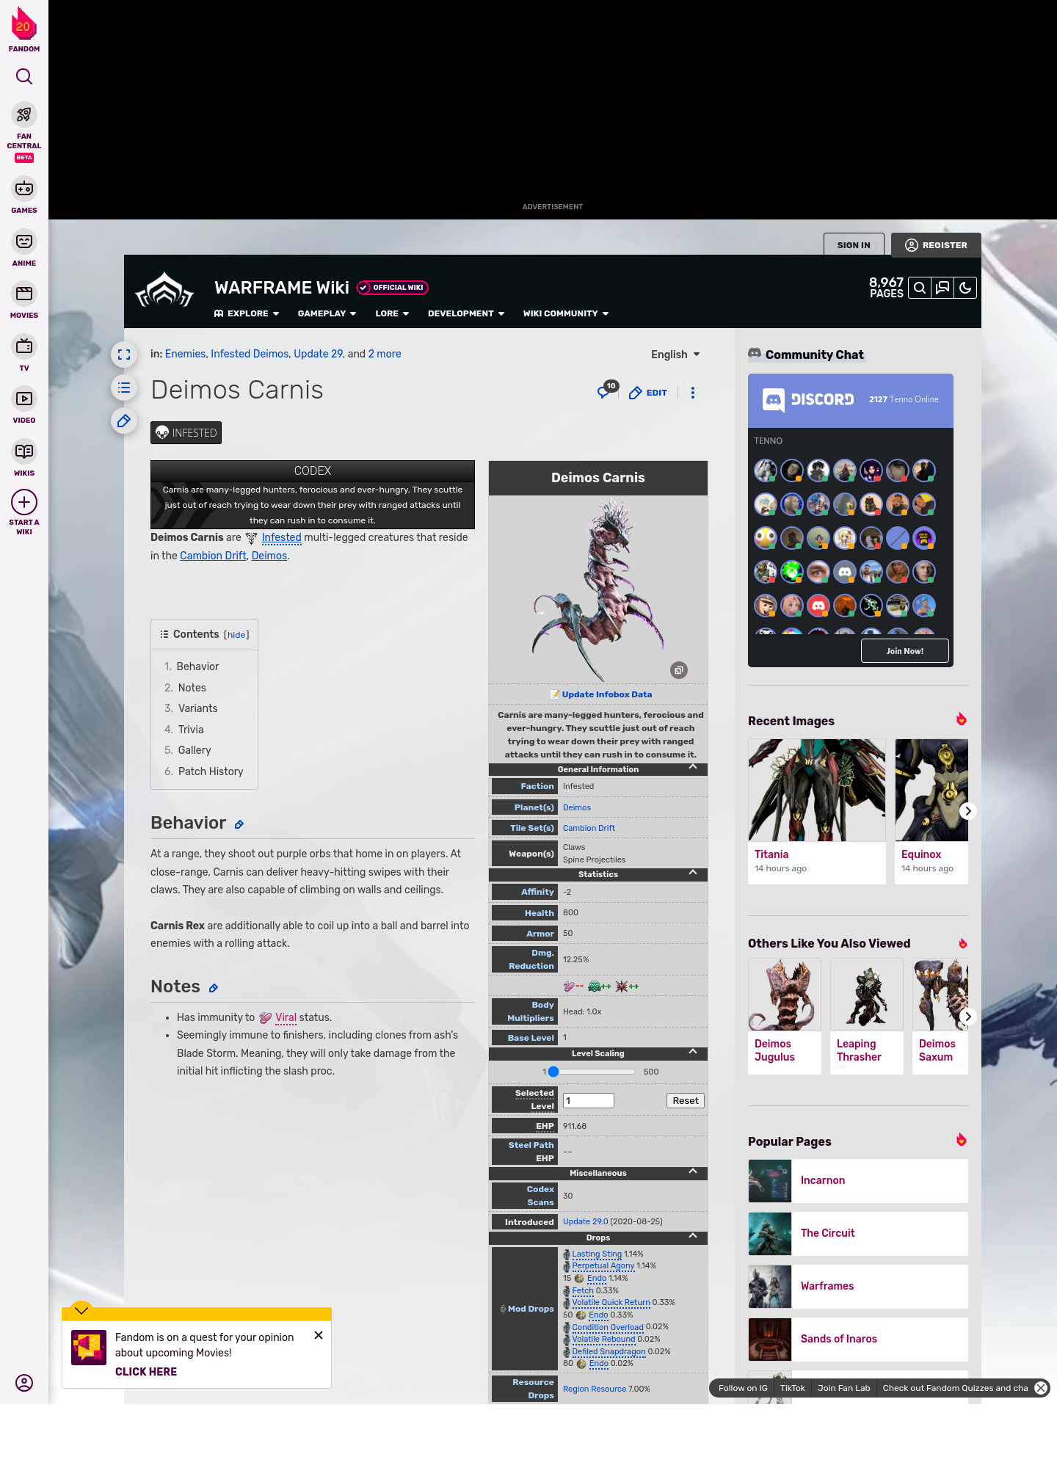Open the Lore dropdown menu
Screen dimensions: 1057x1468
click(x=392, y=313)
